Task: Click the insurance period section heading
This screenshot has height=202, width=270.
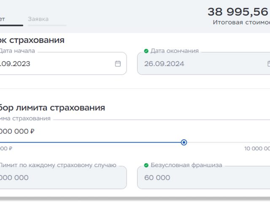Action: tap(32, 40)
